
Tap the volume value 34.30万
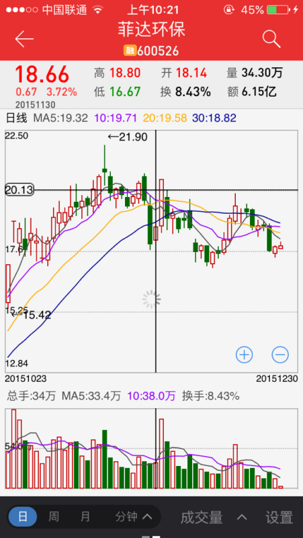(x=262, y=73)
